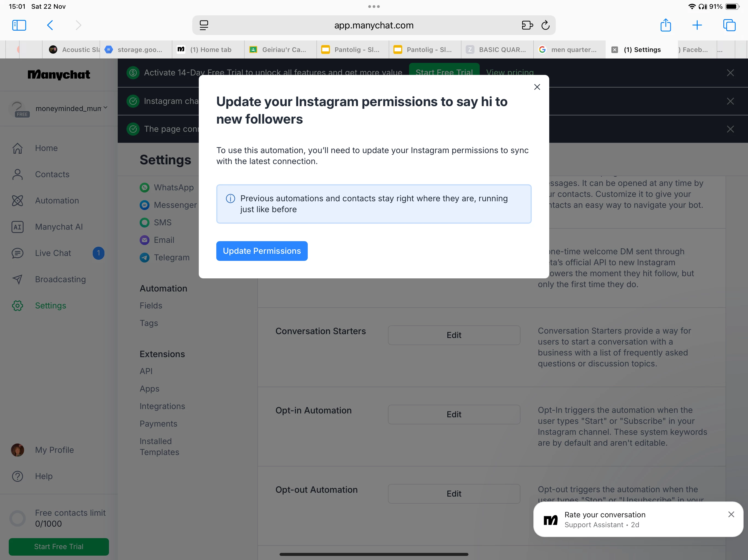Image resolution: width=748 pixels, height=560 pixels.
Task: Close the Instagram permissions dialog
Action: point(537,87)
